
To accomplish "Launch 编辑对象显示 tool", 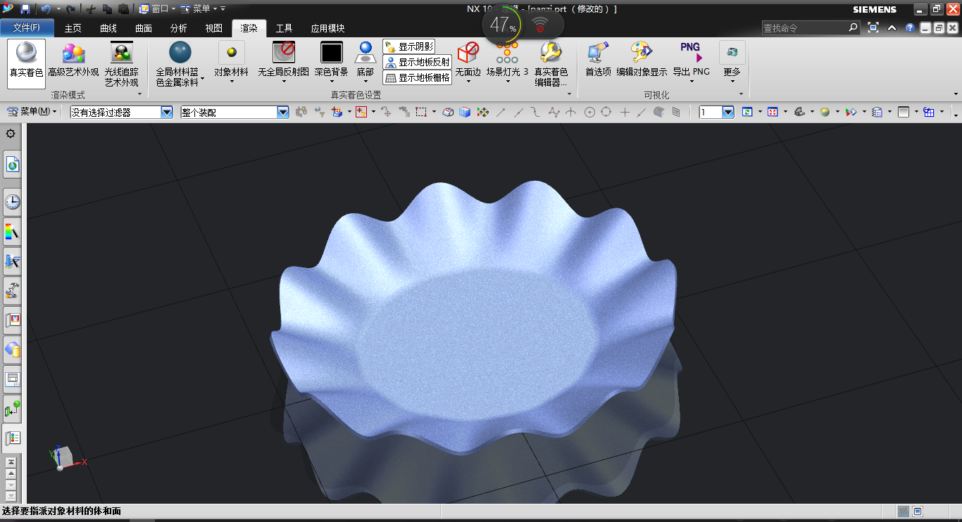I will click(x=642, y=60).
